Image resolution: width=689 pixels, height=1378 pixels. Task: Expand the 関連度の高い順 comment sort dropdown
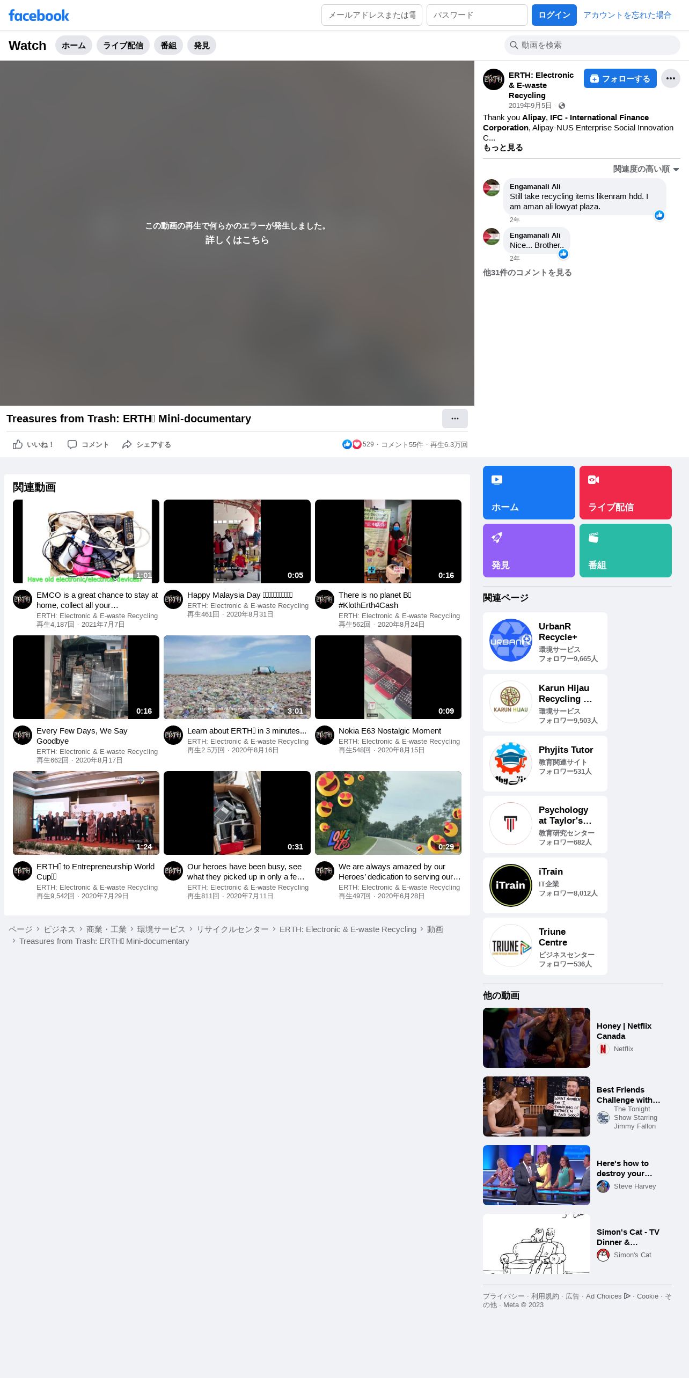(646, 169)
